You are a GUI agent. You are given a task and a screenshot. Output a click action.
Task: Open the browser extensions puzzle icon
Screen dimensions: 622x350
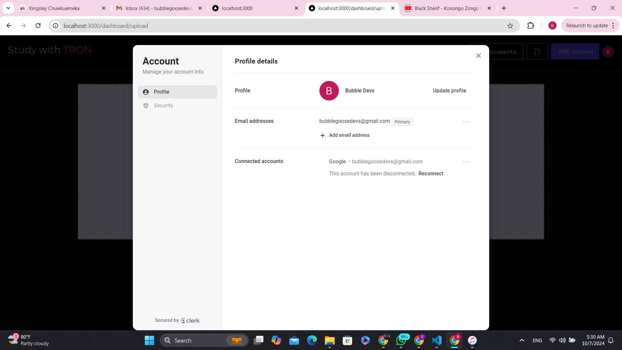[x=531, y=26]
